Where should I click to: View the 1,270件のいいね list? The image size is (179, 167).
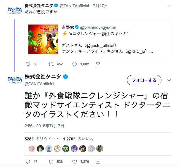pos(78,139)
